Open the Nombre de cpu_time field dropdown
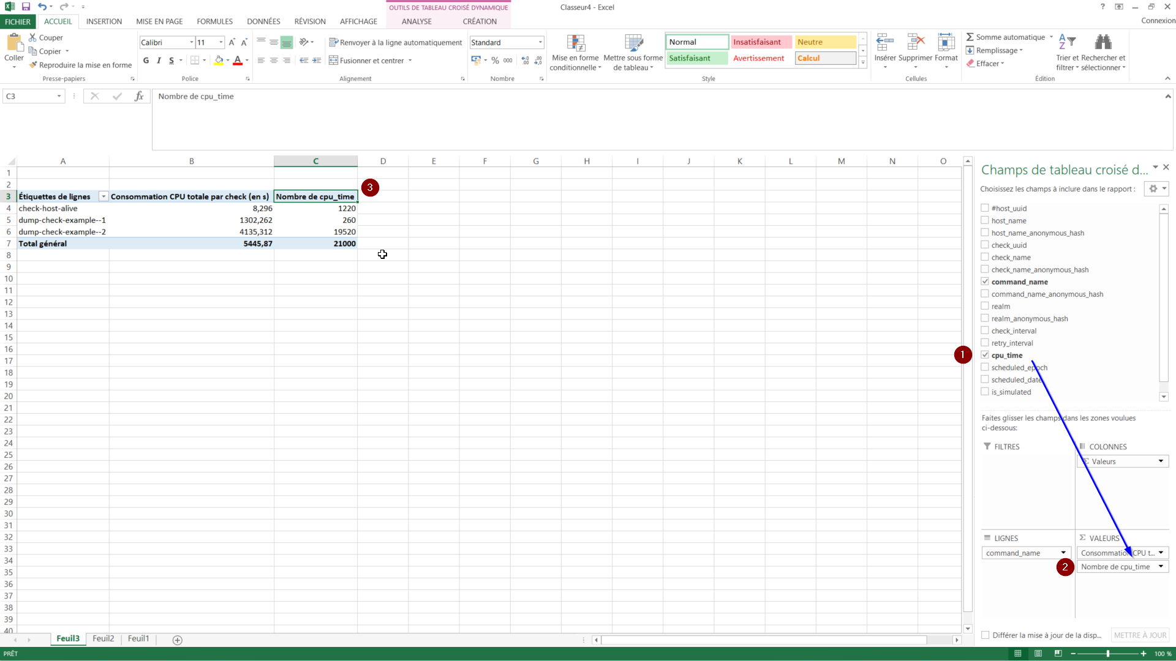 1161,567
